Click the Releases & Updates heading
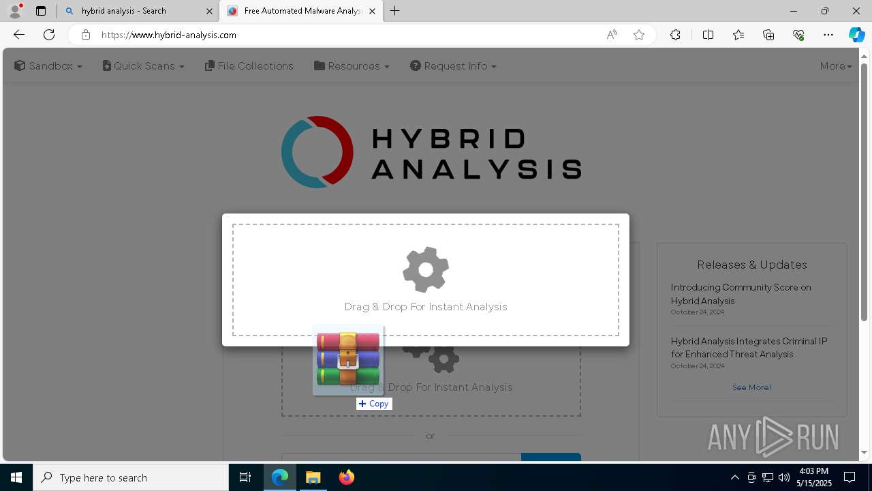The height and width of the screenshot is (491, 872). pos(752,265)
